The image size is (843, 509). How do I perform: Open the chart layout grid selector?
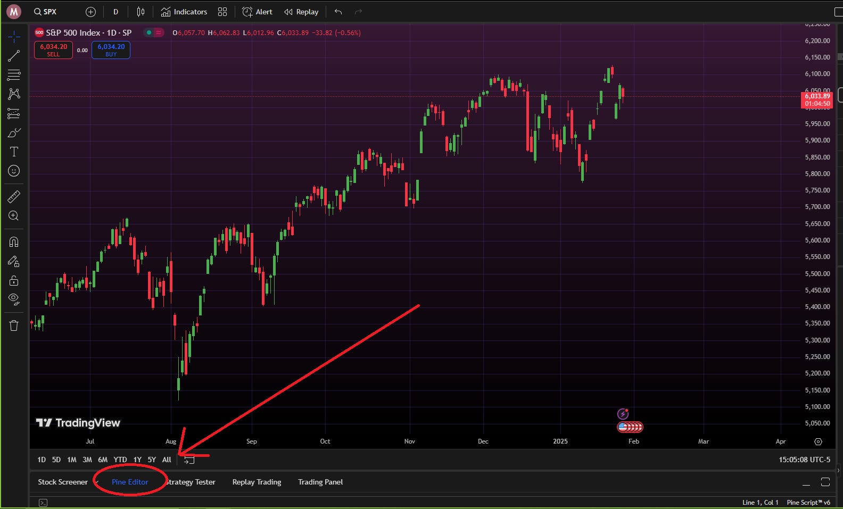click(222, 12)
